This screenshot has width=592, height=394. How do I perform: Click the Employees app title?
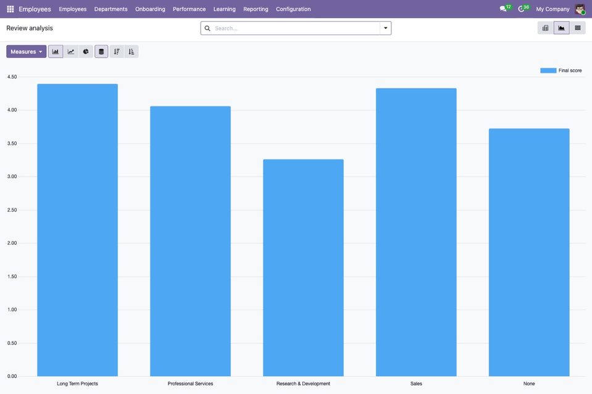tap(35, 9)
